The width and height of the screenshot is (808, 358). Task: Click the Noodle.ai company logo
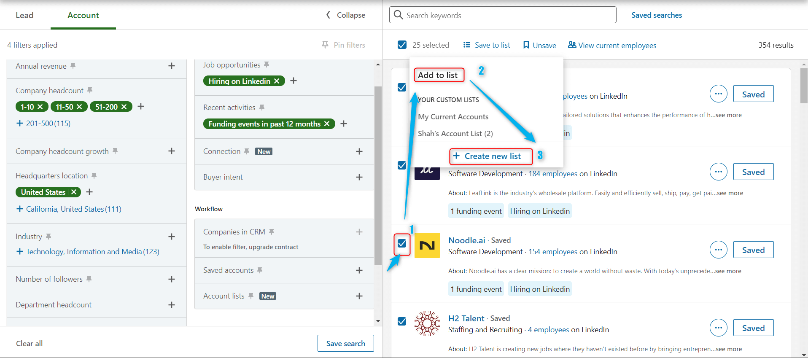point(427,245)
